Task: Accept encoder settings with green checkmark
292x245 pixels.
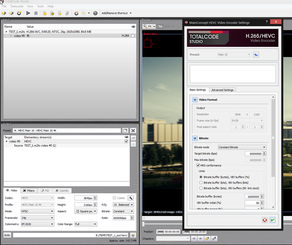Action: [x=272, y=220]
